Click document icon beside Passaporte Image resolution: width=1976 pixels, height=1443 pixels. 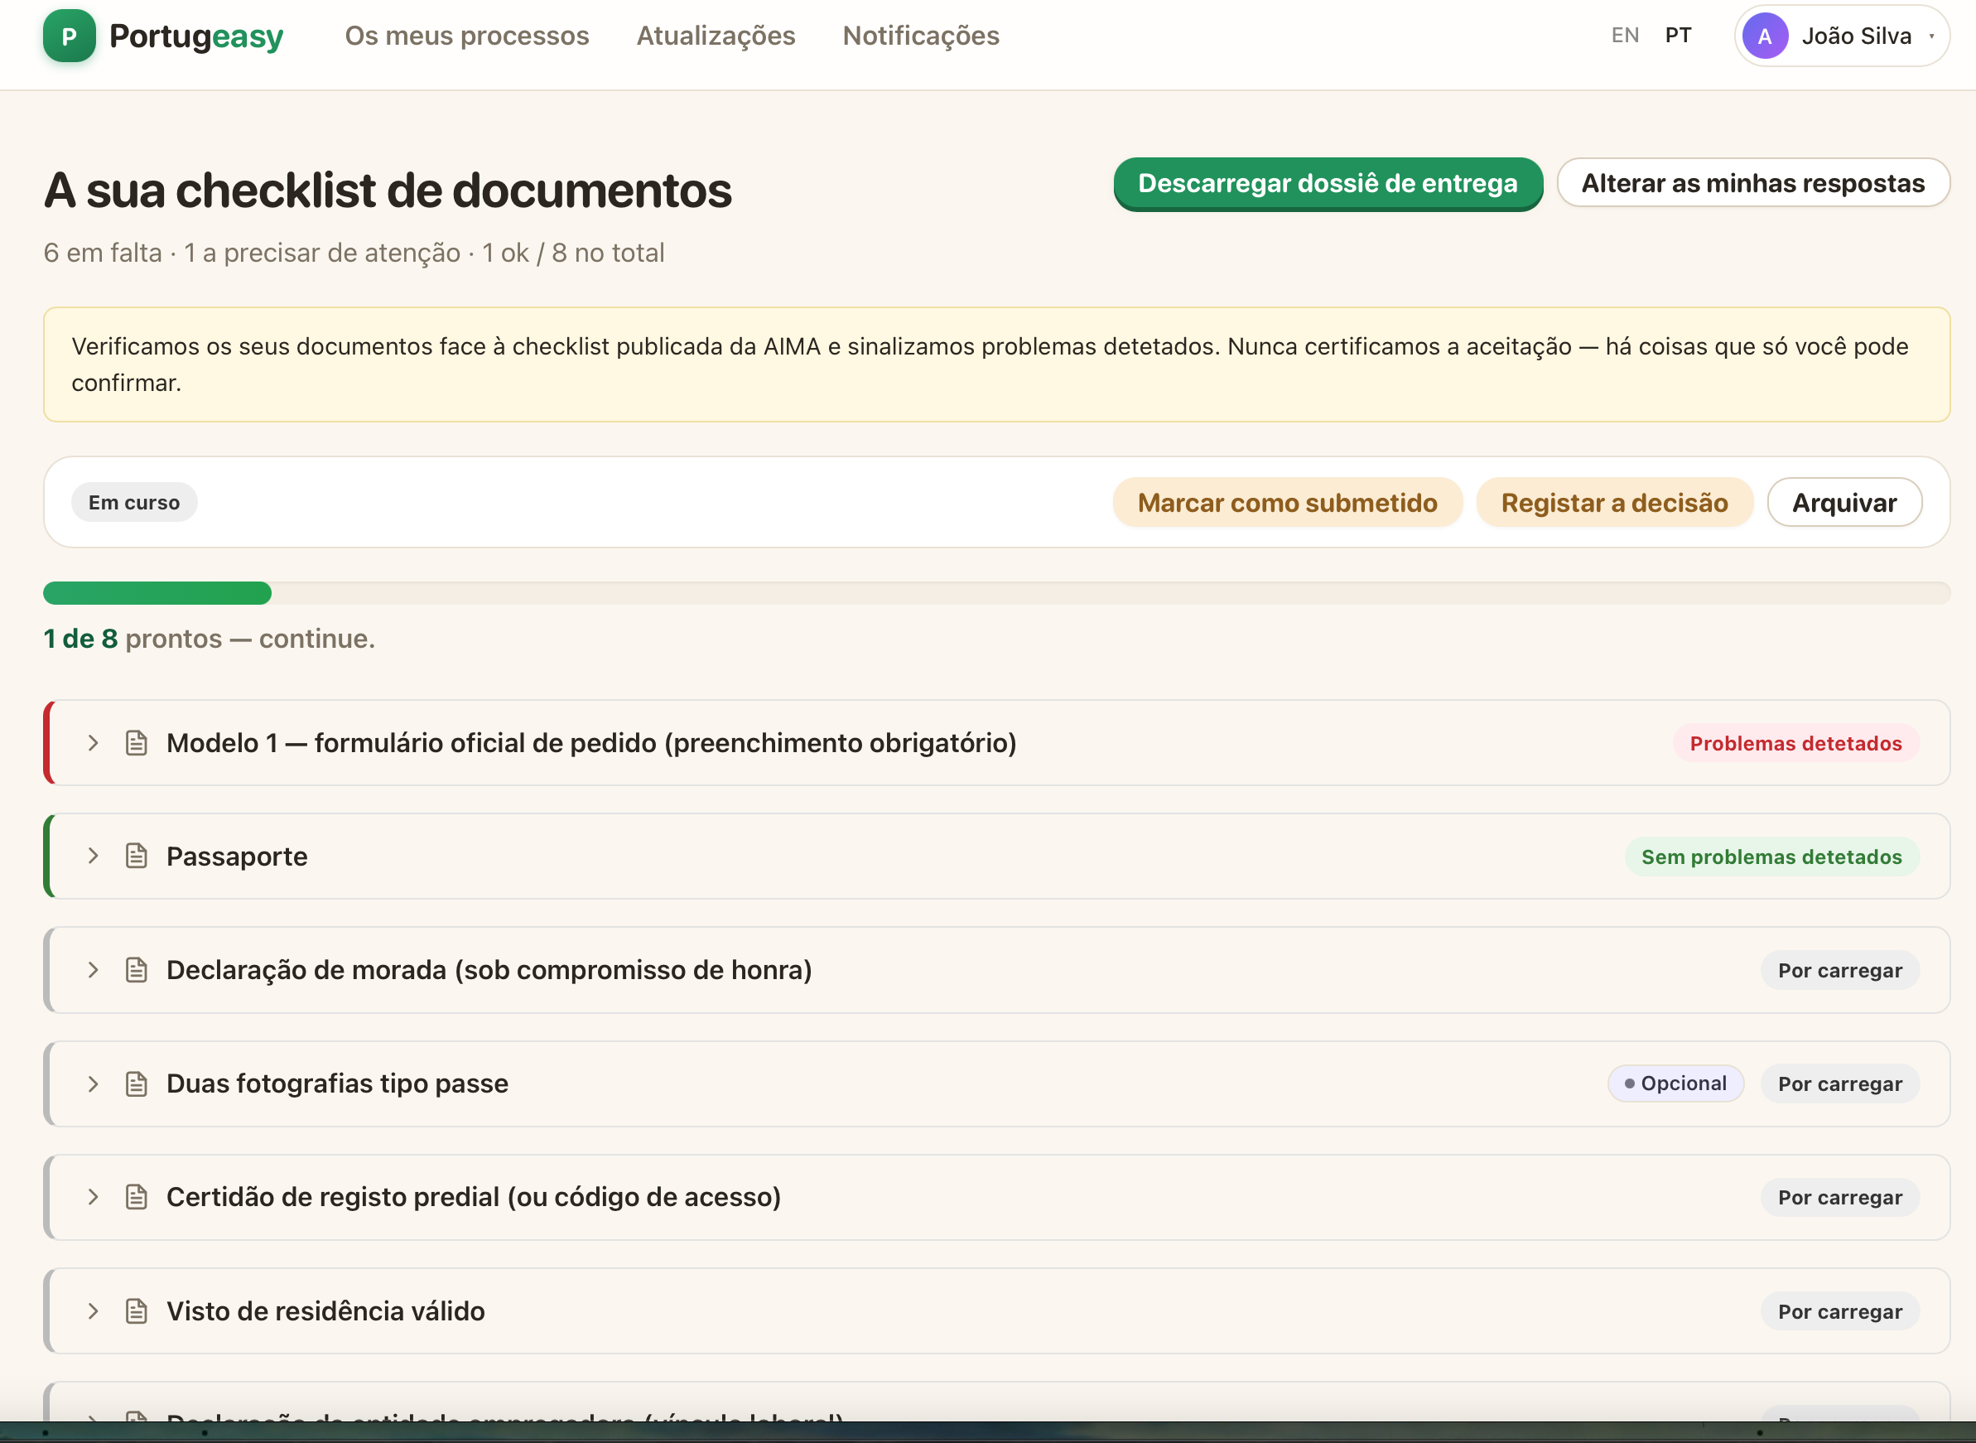[136, 856]
